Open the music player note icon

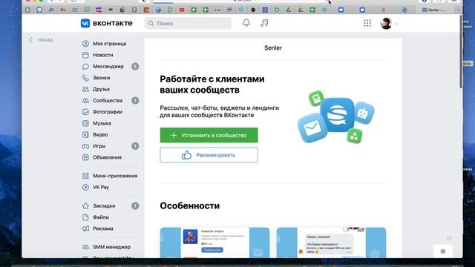264,23
